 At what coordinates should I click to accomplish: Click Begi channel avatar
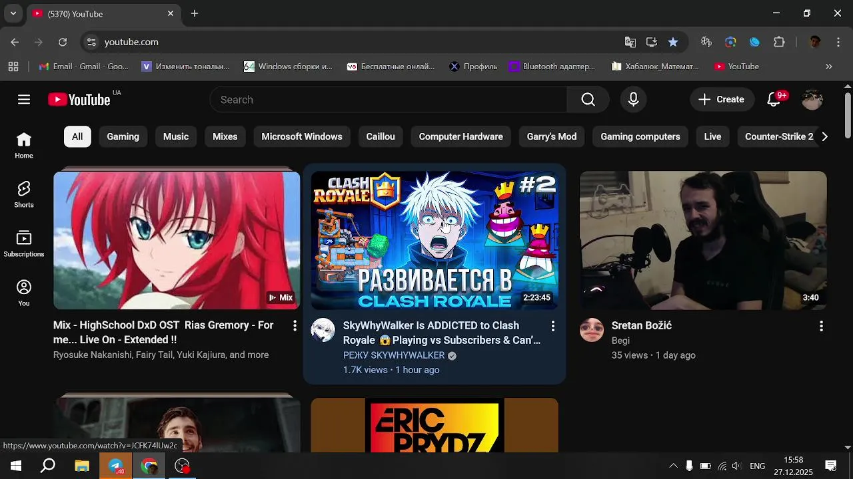[592, 330]
